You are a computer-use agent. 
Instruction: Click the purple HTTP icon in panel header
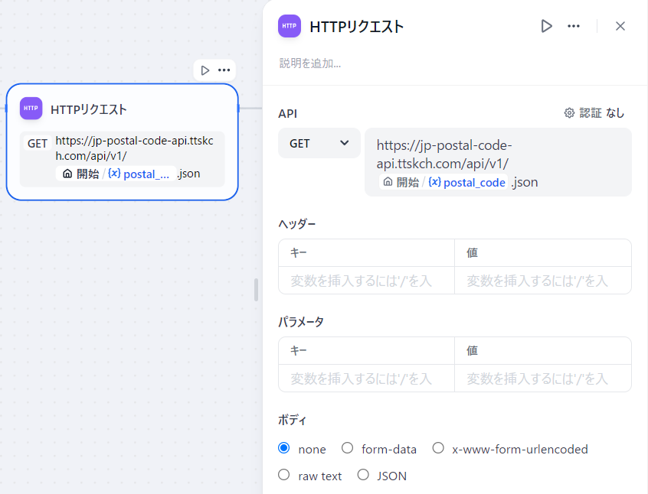(290, 26)
